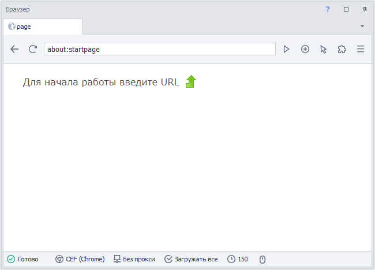Toggle the 'Загружать все' loading option
The image size is (375, 270).
point(191,260)
